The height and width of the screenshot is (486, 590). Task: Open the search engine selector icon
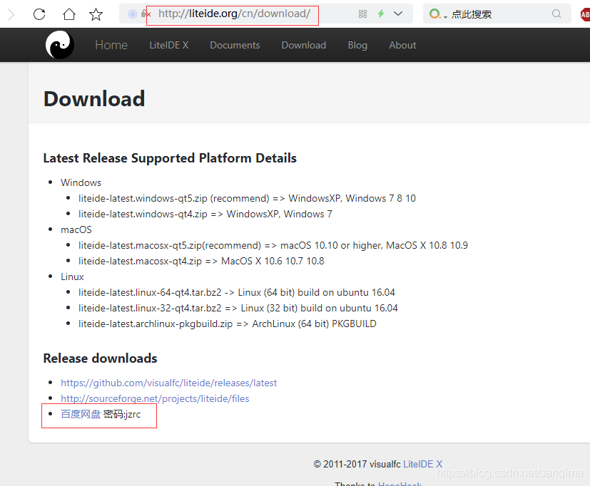point(437,14)
